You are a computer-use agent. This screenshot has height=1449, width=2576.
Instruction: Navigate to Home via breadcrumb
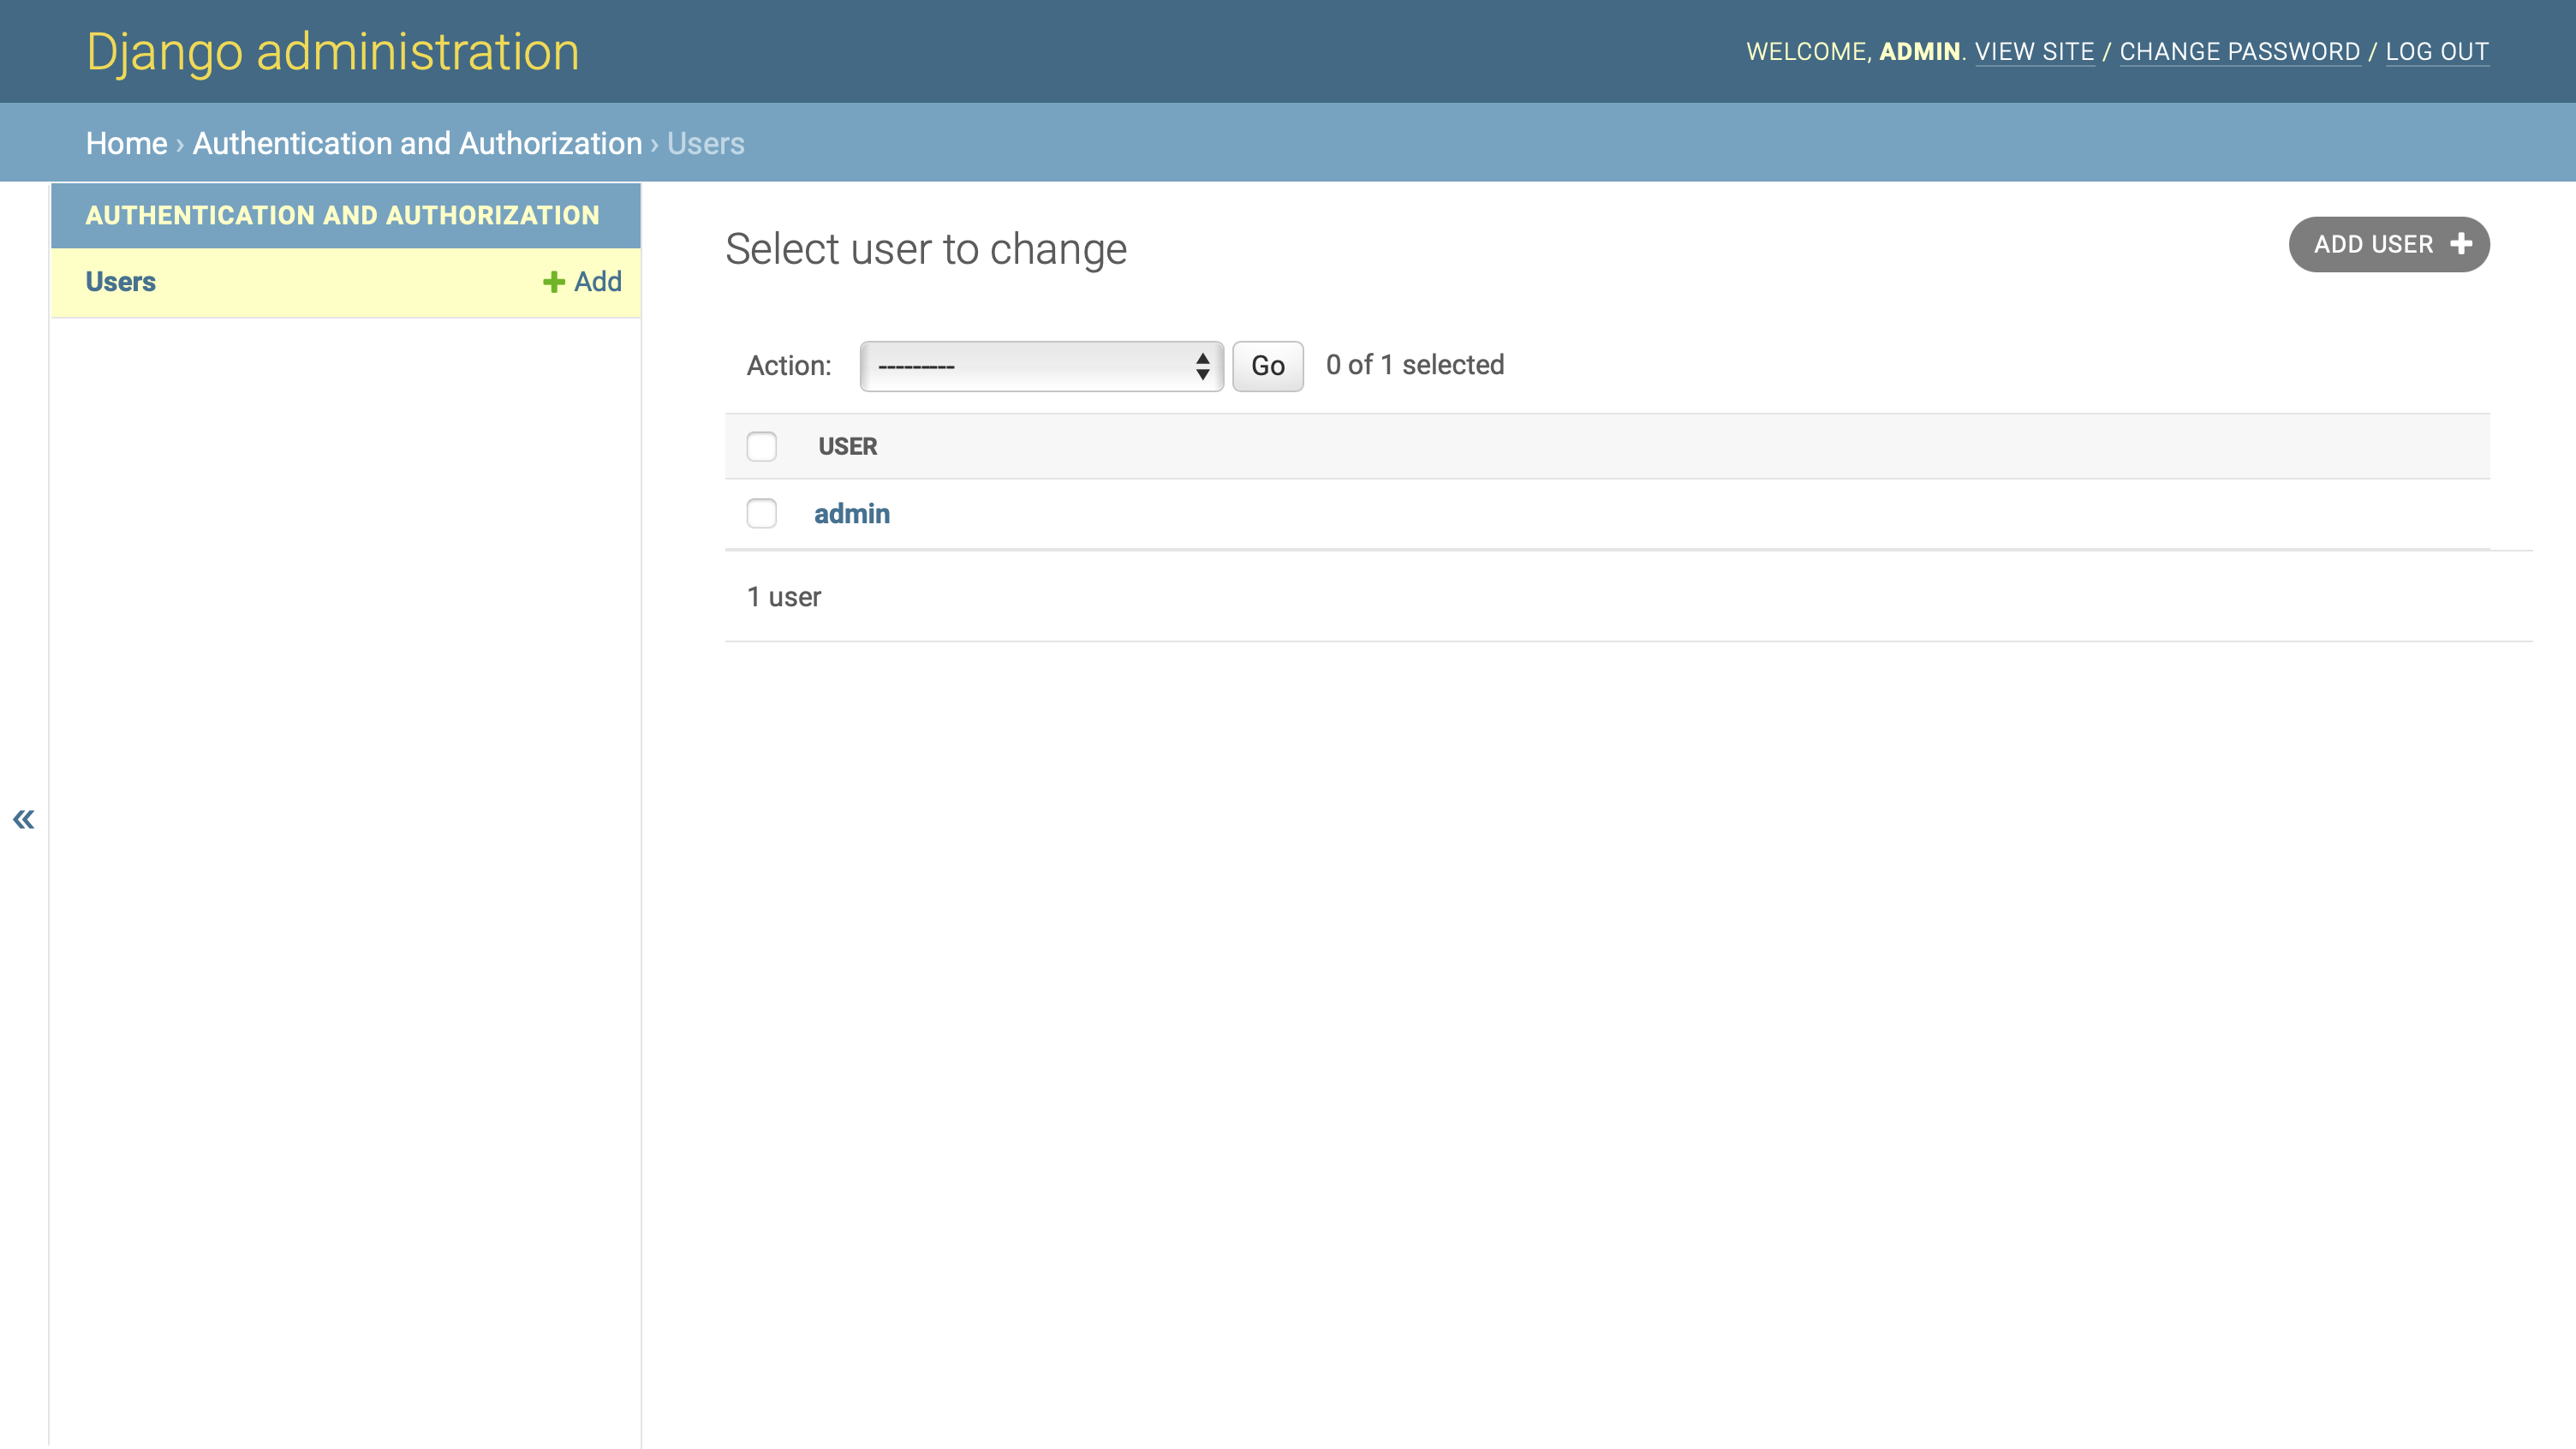point(127,143)
